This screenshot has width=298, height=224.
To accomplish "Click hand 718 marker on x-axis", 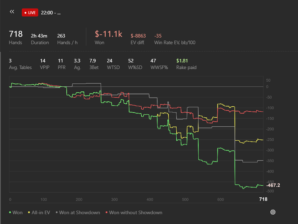I will click(x=263, y=199).
